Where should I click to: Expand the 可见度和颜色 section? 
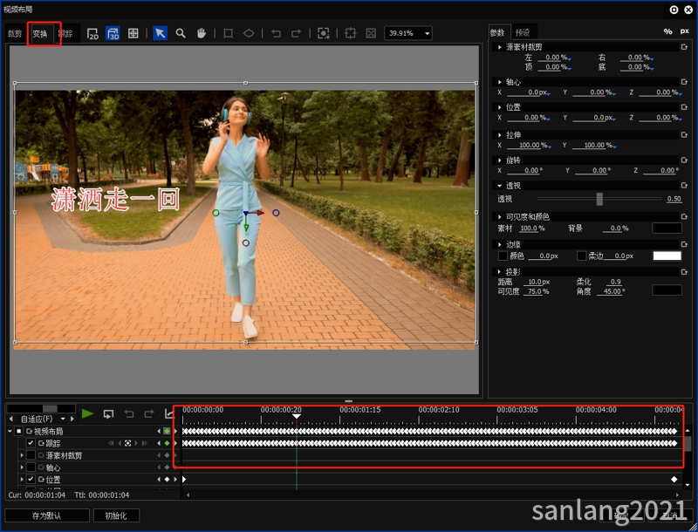[x=499, y=217]
